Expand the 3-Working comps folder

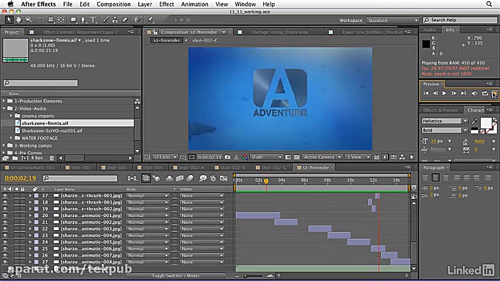point(4,145)
